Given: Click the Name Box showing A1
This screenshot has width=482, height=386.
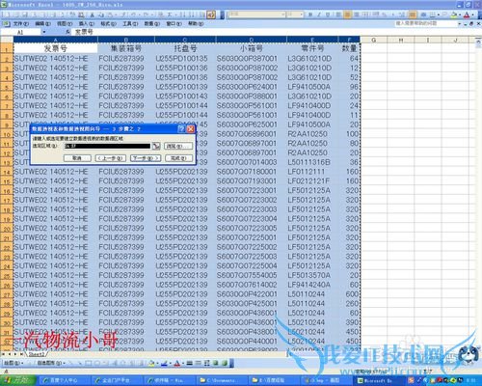Looking at the screenshot, I should [21, 32].
